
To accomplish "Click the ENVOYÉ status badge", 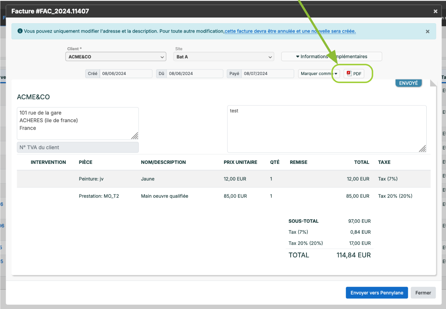I will (x=409, y=83).
